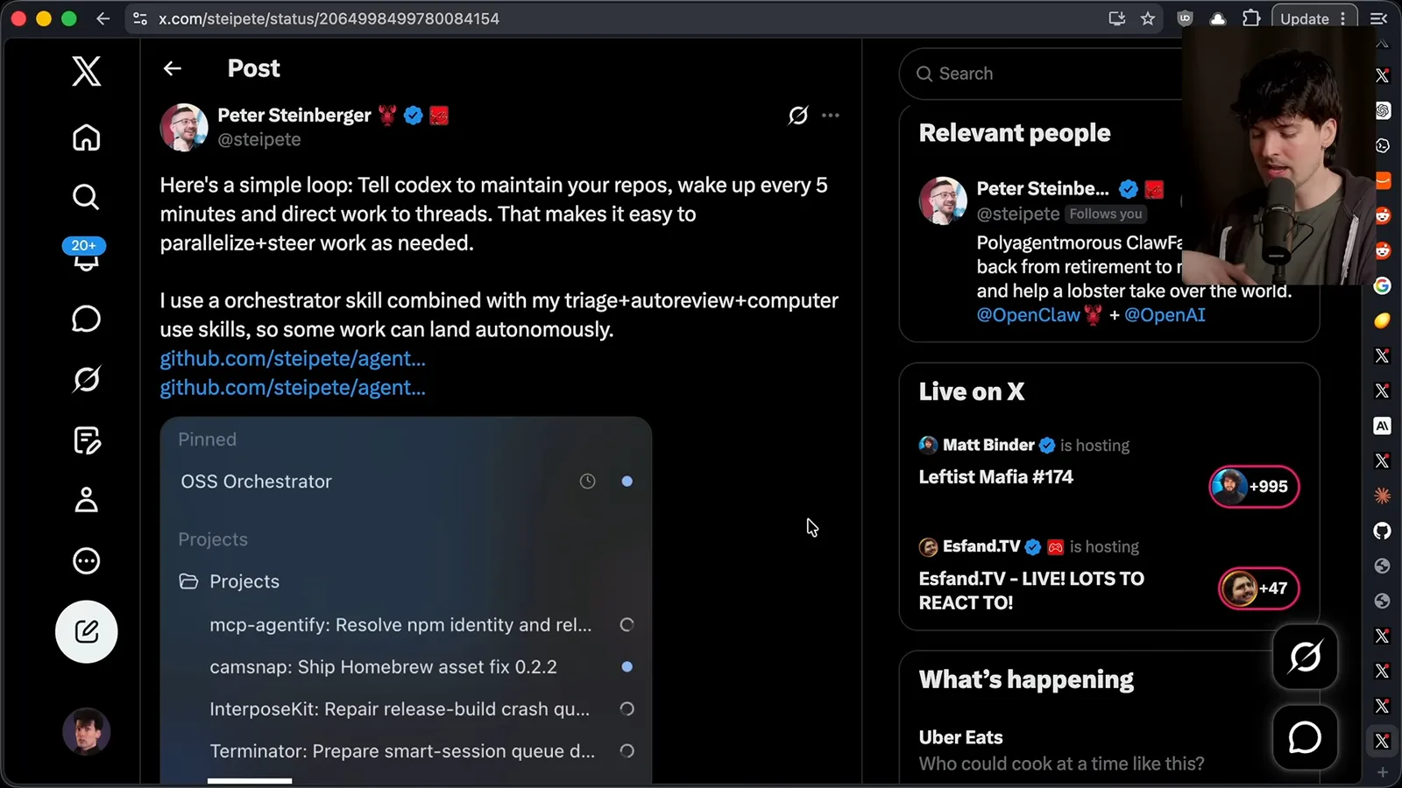Click the OSS Orchestrator pinned row

pyautogui.click(x=406, y=482)
